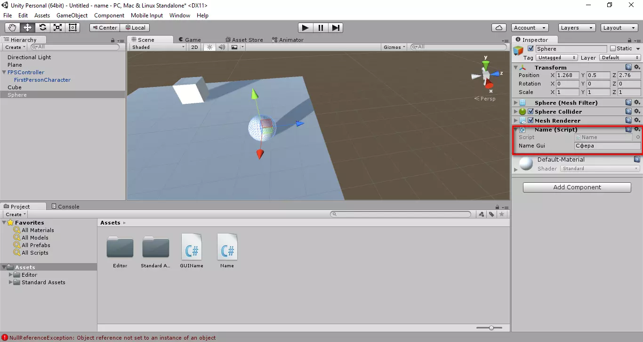Open the Transform component gear menu

(637, 67)
